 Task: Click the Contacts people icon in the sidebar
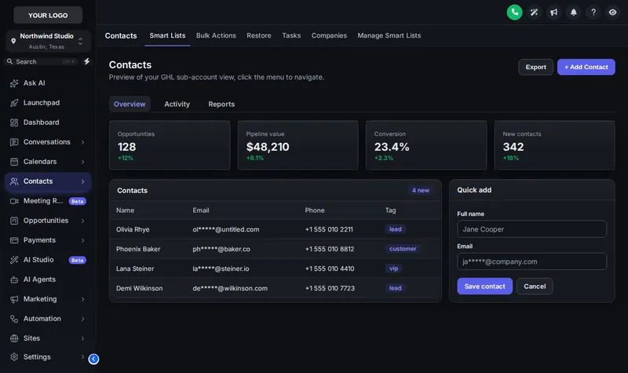pyautogui.click(x=14, y=181)
